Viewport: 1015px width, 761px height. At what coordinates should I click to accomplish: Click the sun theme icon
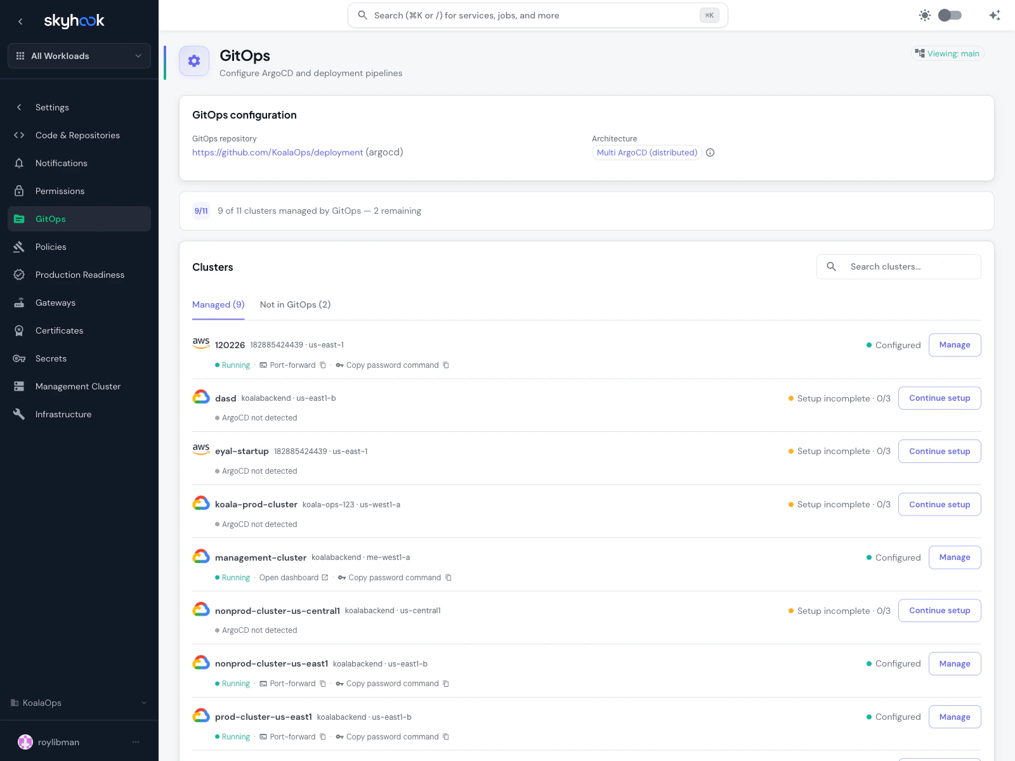pos(925,15)
